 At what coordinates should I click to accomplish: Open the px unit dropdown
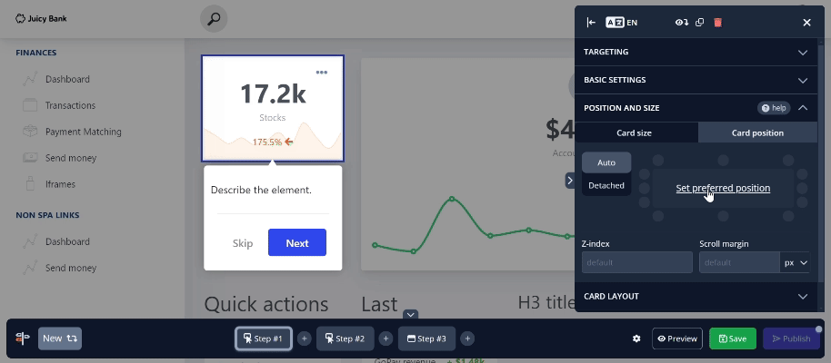796,262
